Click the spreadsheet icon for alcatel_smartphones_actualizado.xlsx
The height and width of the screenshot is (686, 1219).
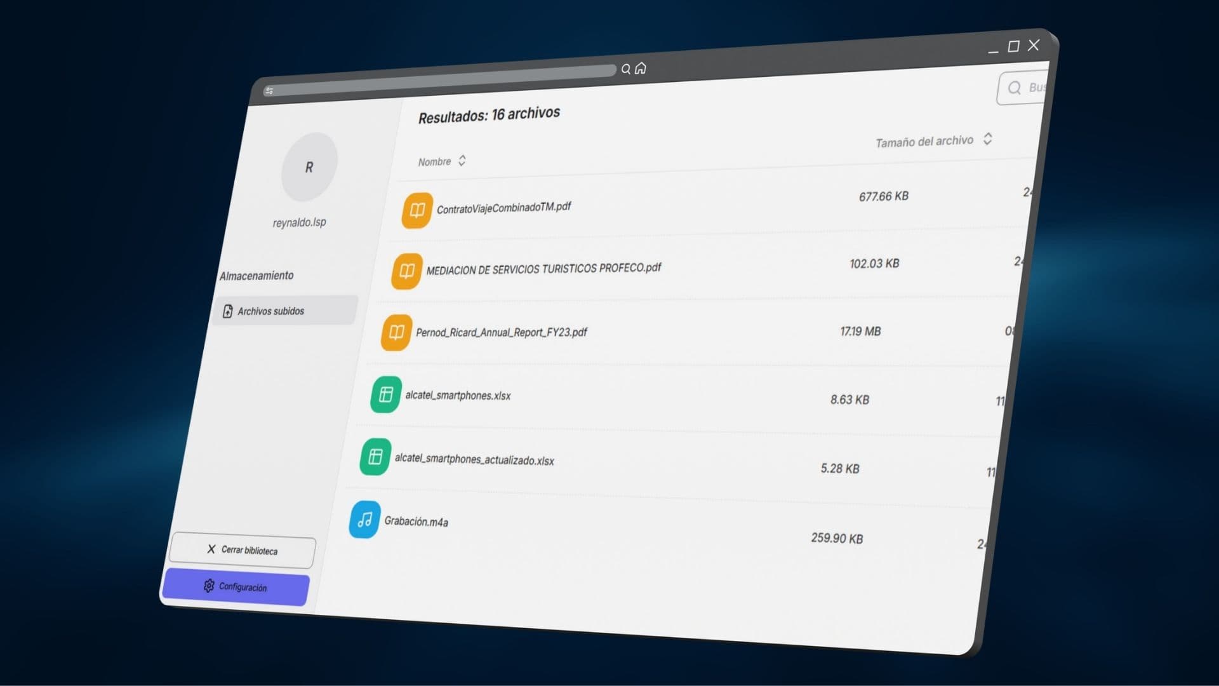point(375,457)
